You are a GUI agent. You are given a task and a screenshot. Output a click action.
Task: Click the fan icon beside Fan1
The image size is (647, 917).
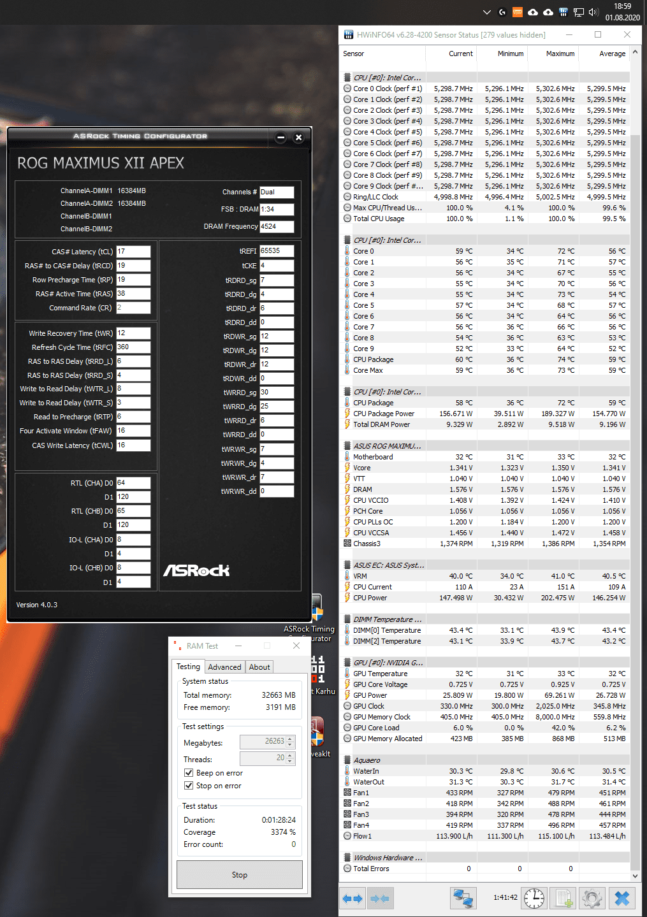pos(347,793)
